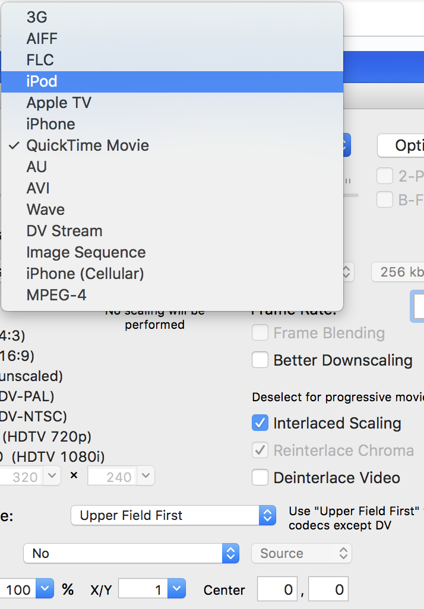Select the highlighted iPod format
This screenshot has height=609, width=424.
pos(172,81)
